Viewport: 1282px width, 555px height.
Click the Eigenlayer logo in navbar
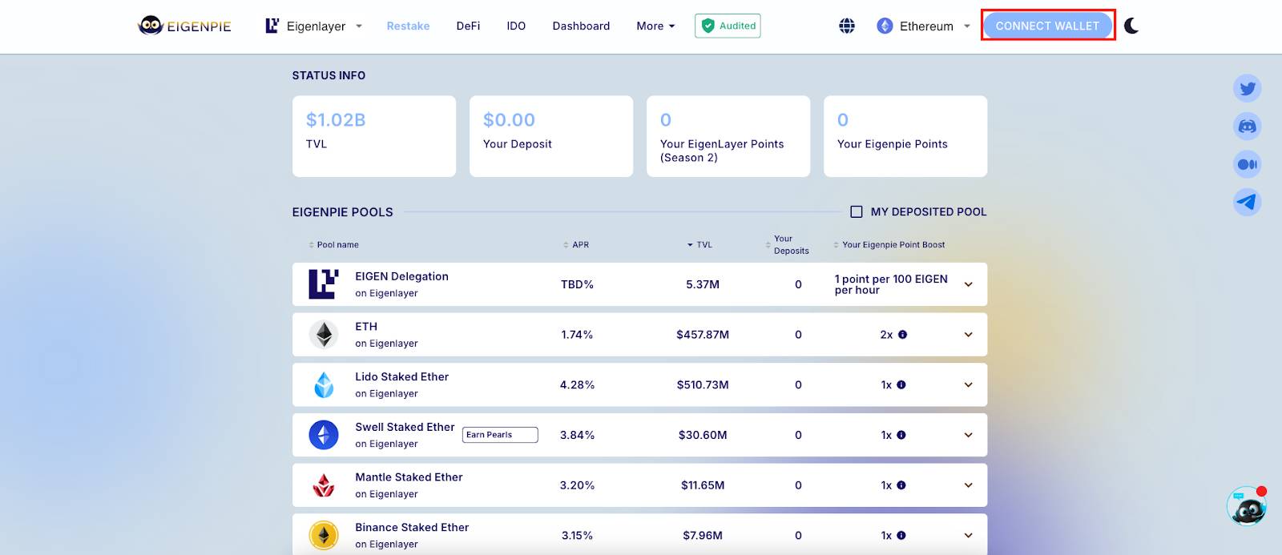tap(272, 26)
